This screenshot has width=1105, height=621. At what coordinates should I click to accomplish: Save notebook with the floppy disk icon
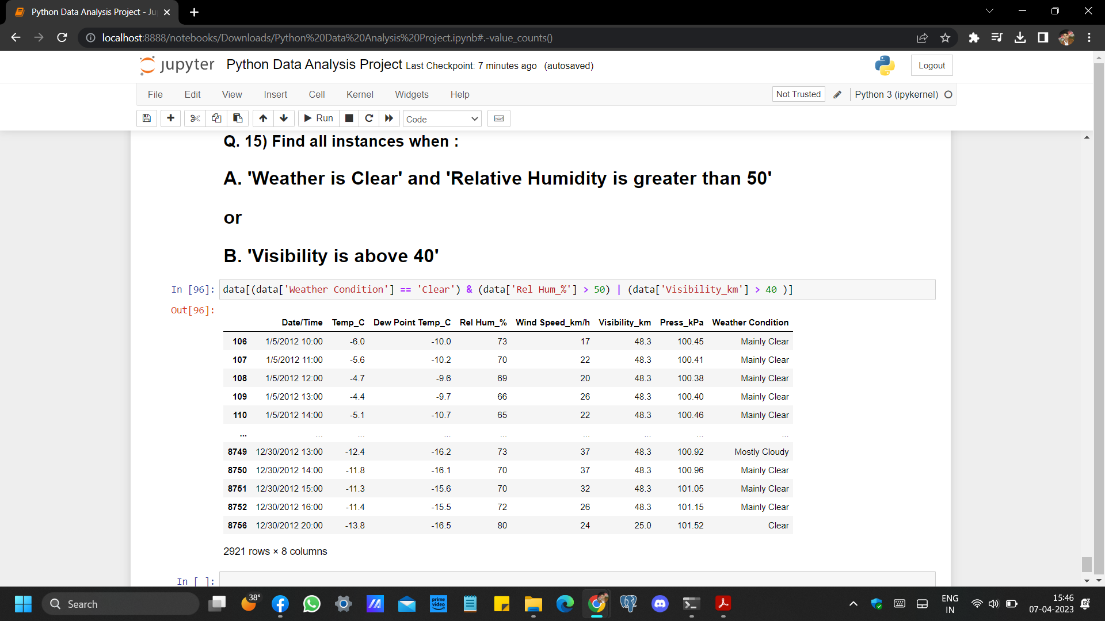147,118
